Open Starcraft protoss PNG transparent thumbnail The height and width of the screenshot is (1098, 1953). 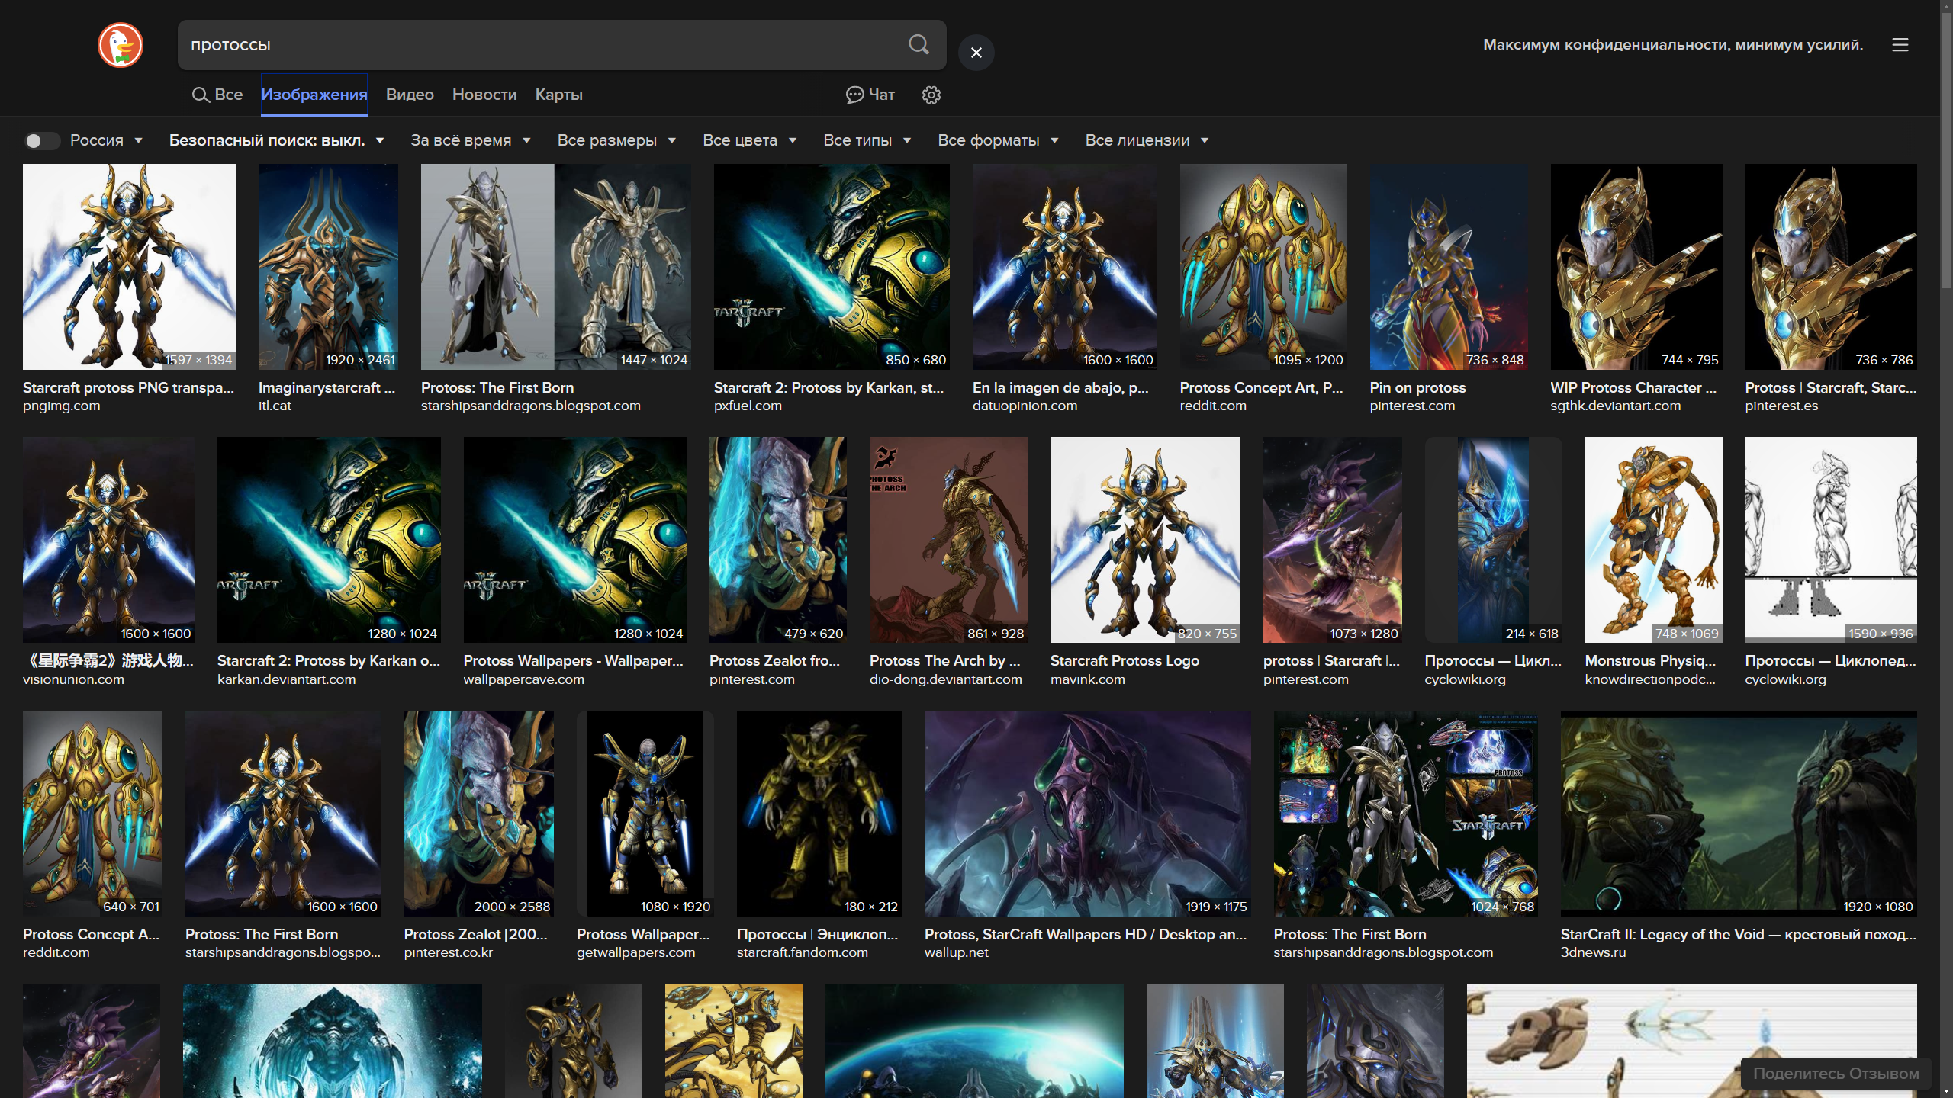(x=129, y=267)
